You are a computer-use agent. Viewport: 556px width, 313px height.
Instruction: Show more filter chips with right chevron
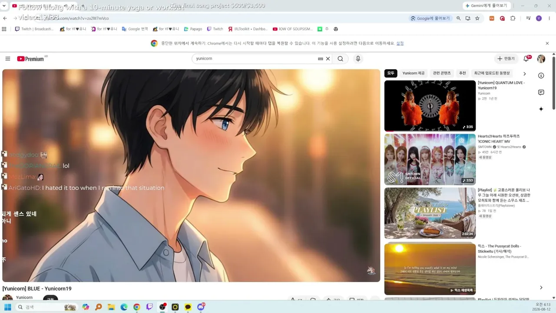tap(524, 73)
